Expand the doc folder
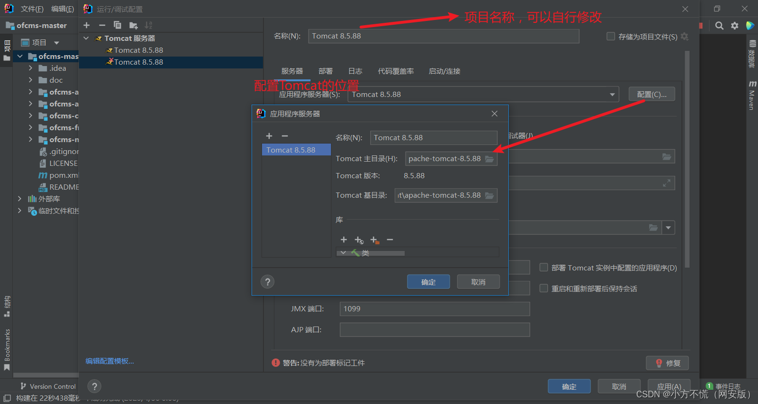 (x=31, y=80)
